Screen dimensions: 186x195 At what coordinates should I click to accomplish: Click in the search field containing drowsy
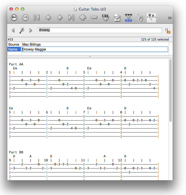coord(100,30)
